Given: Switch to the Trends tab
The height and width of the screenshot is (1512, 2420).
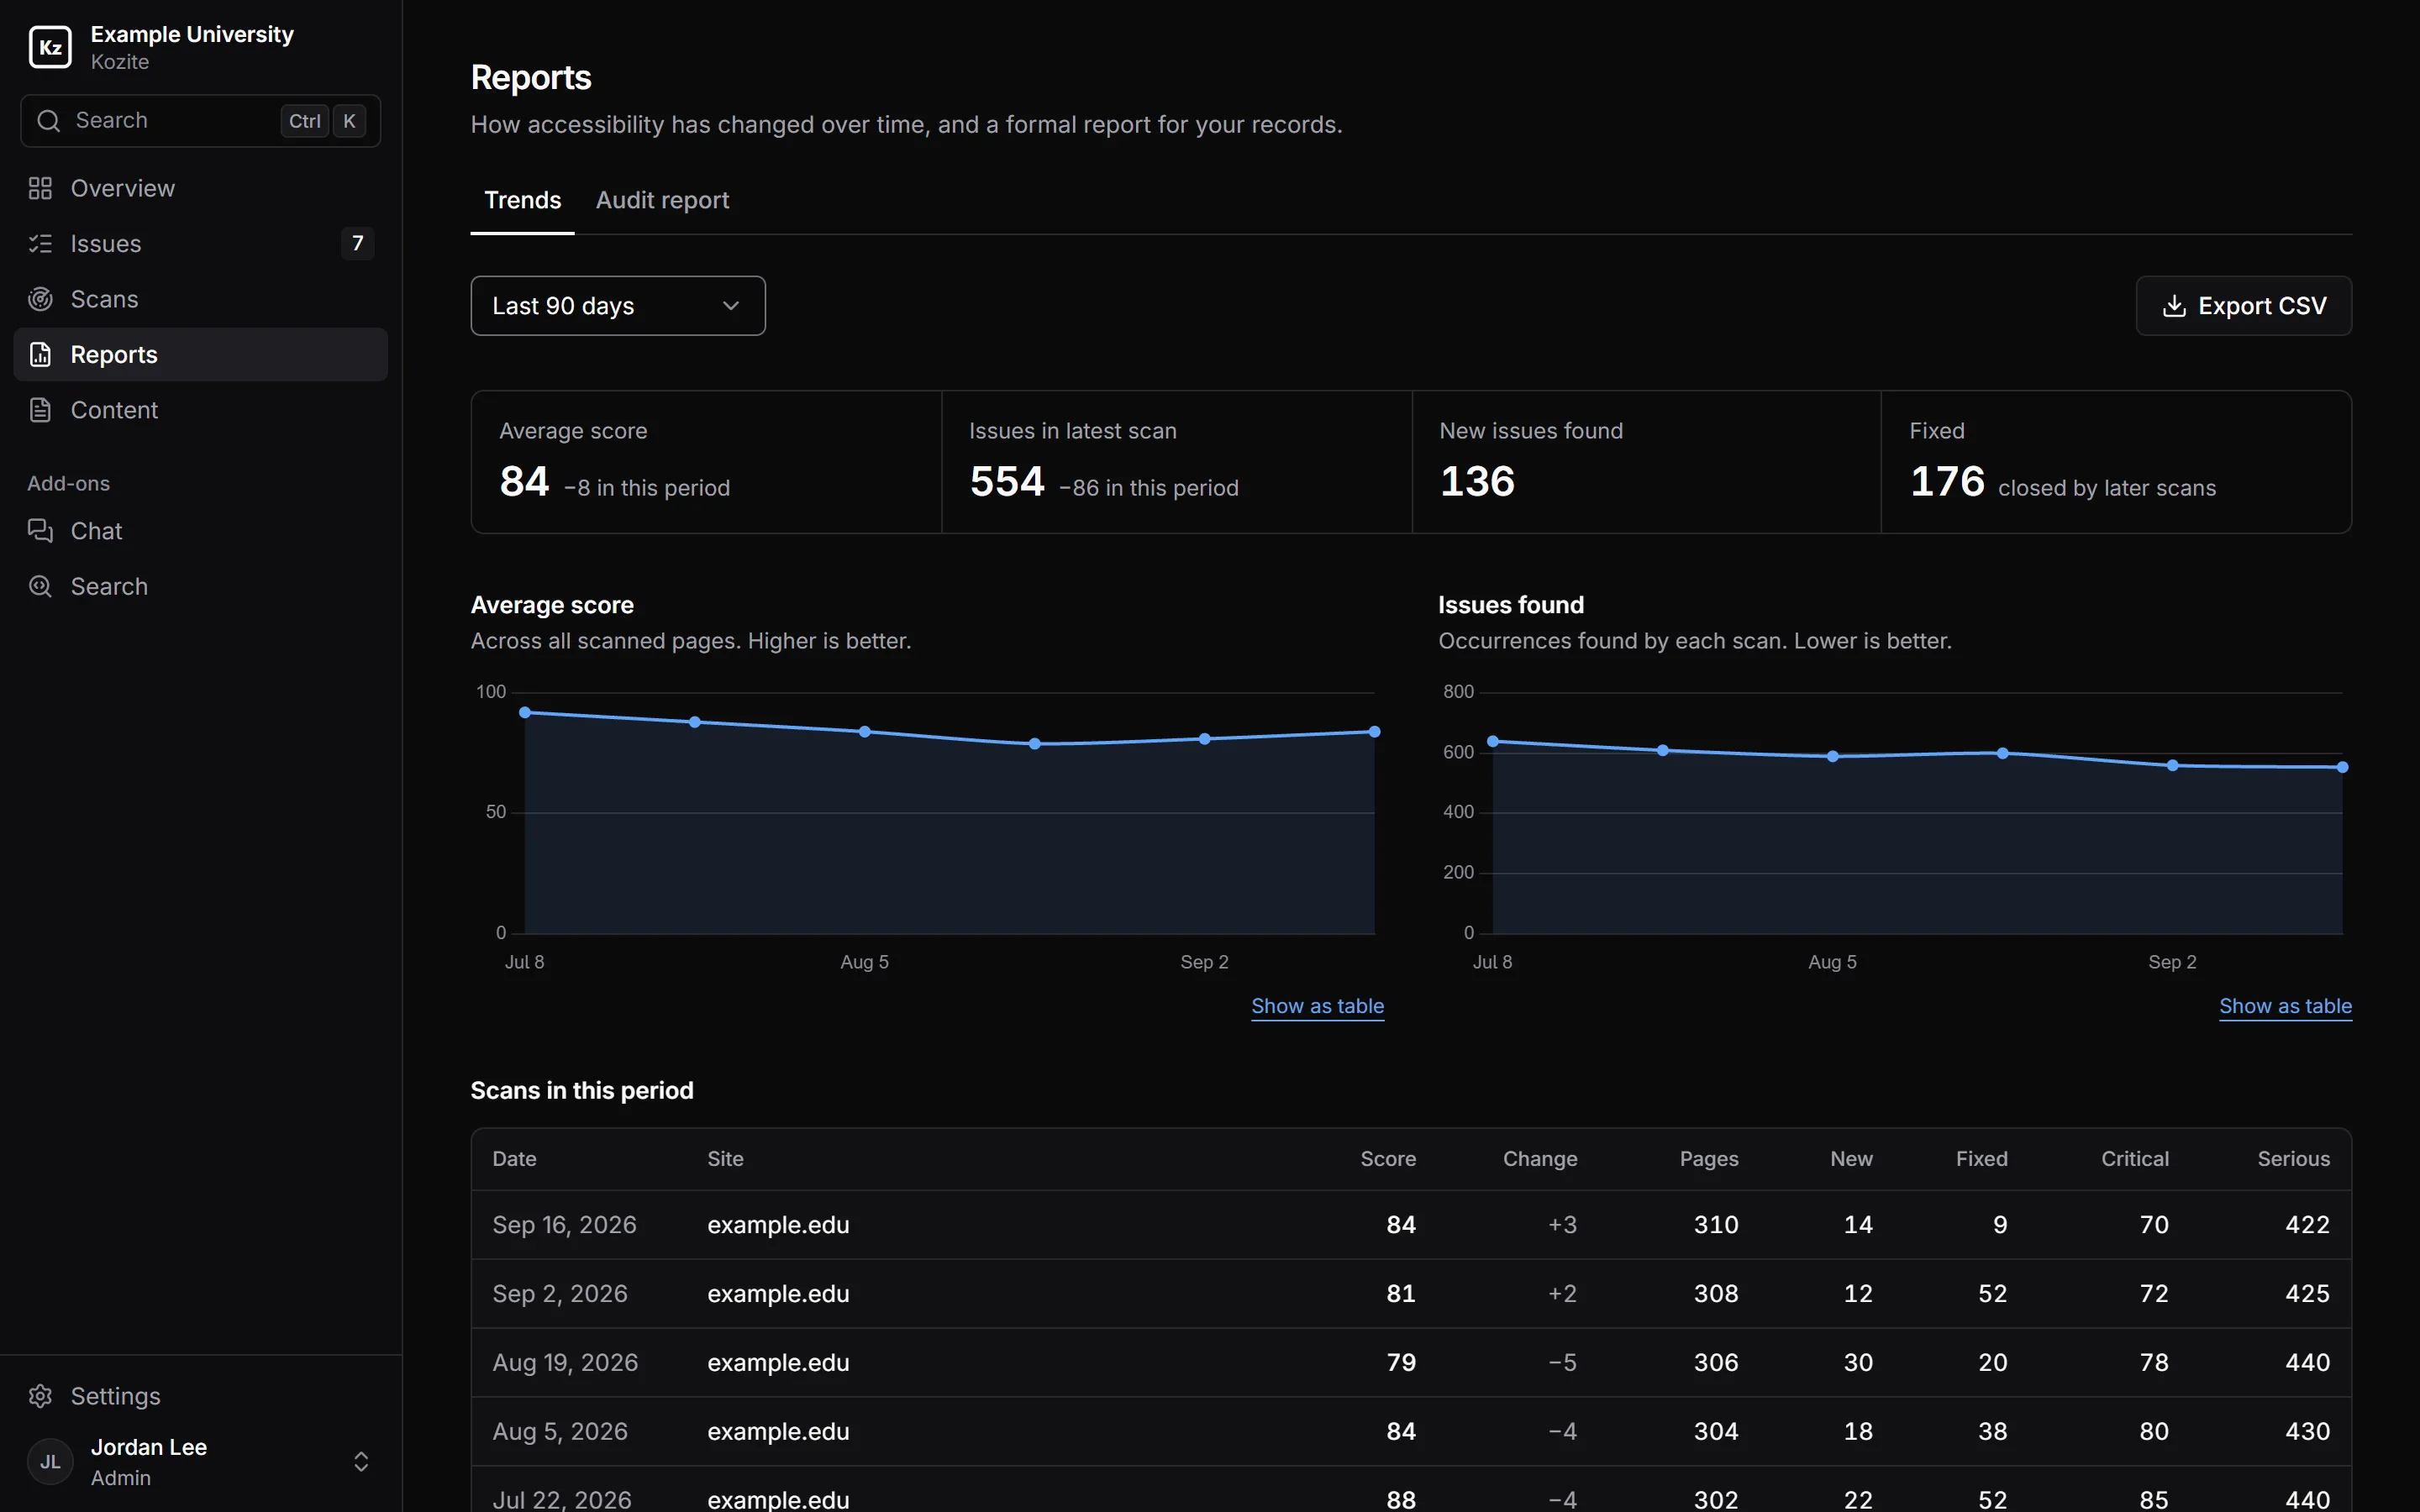Looking at the screenshot, I should (522, 200).
